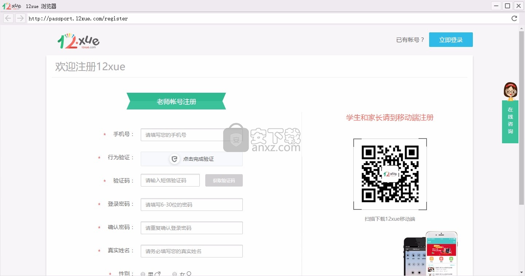Click the 已有帐号？ text
The height and width of the screenshot is (276, 525).
411,40
